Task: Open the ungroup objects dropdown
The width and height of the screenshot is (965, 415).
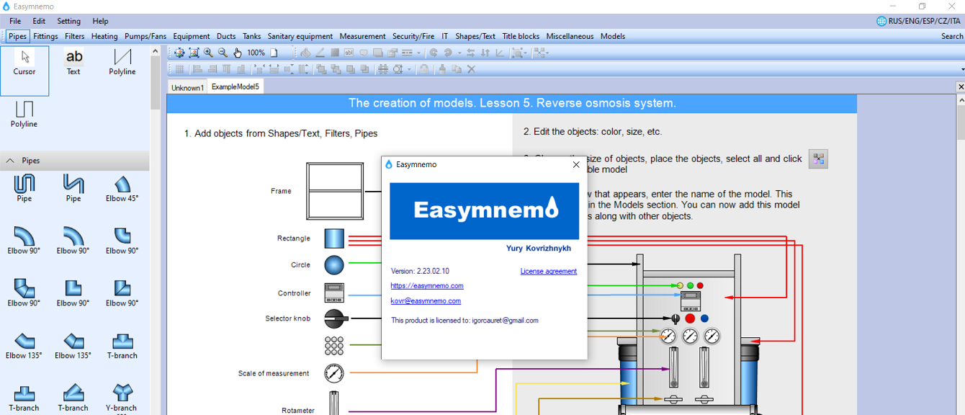Action: tap(547, 53)
